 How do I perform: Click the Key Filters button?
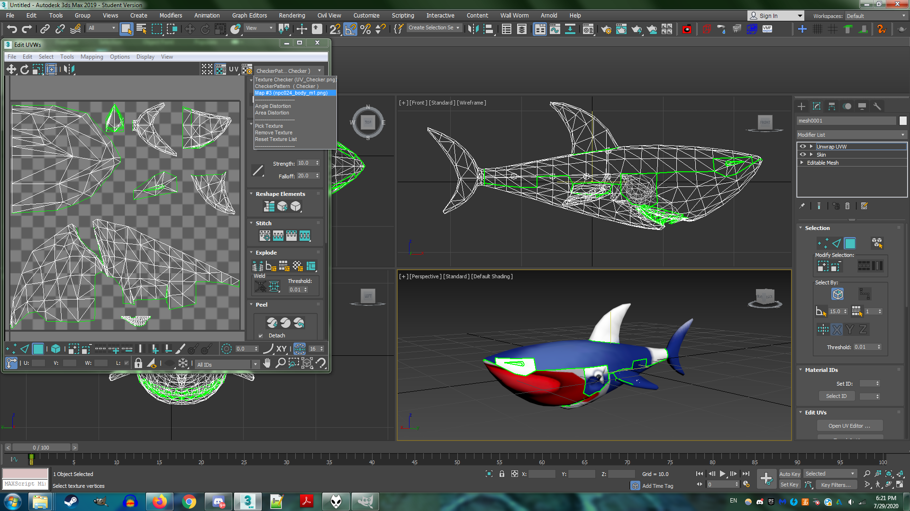(x=836, y=485)
